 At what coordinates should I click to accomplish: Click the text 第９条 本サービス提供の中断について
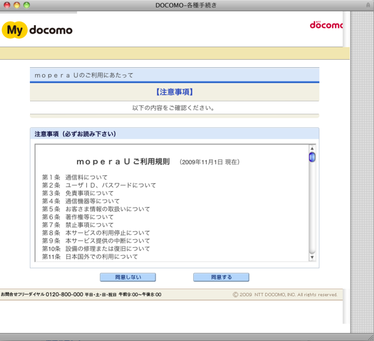[x=96, y=241]
